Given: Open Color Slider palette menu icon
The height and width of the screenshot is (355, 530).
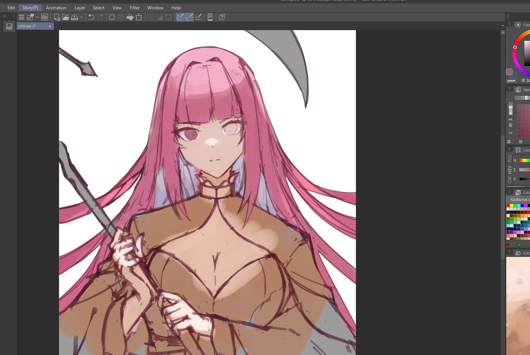Looking at the screenshot, I should 509,150.
